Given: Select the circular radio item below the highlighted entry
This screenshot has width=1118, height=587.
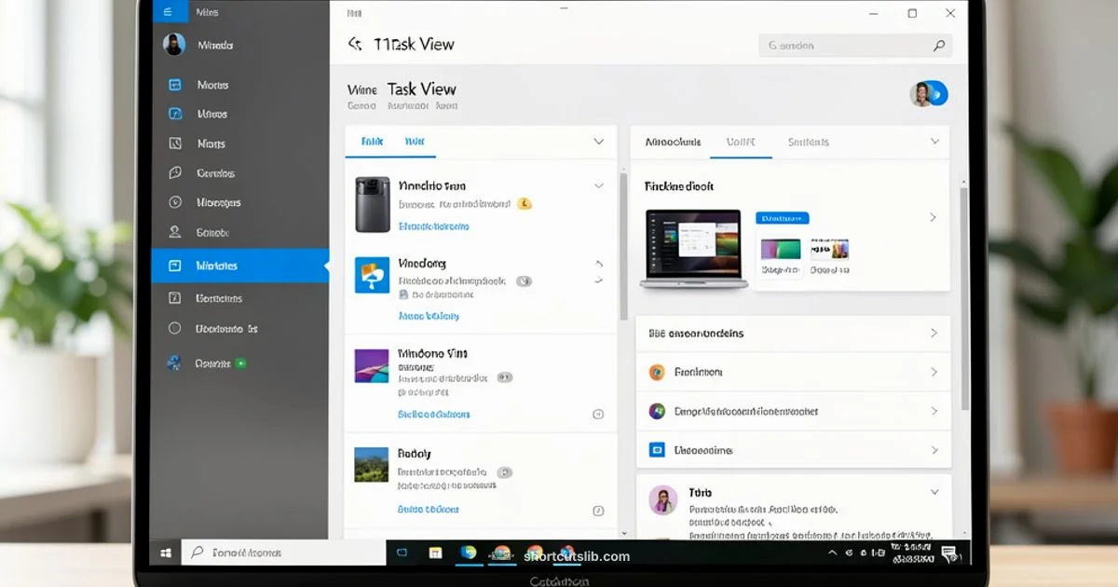Looking at the screenshot, I should [x=173, y=328].
